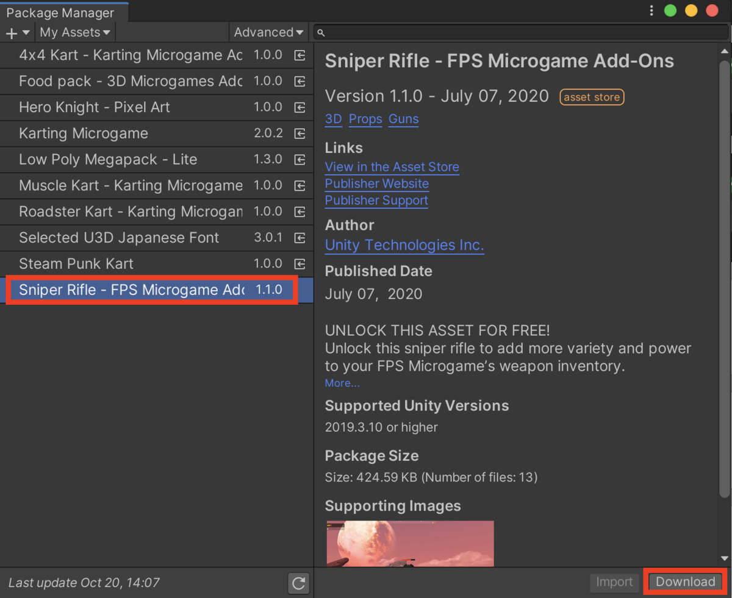Click the 3D category tag
Screen dimensions: 732x598
[x=334, y=119]
